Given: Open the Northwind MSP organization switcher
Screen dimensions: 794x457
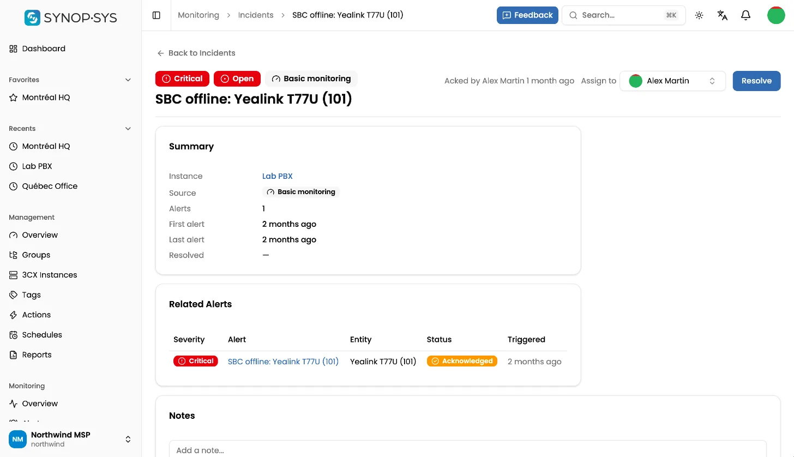Looking at the screenshot, I should tap(71, 439).
